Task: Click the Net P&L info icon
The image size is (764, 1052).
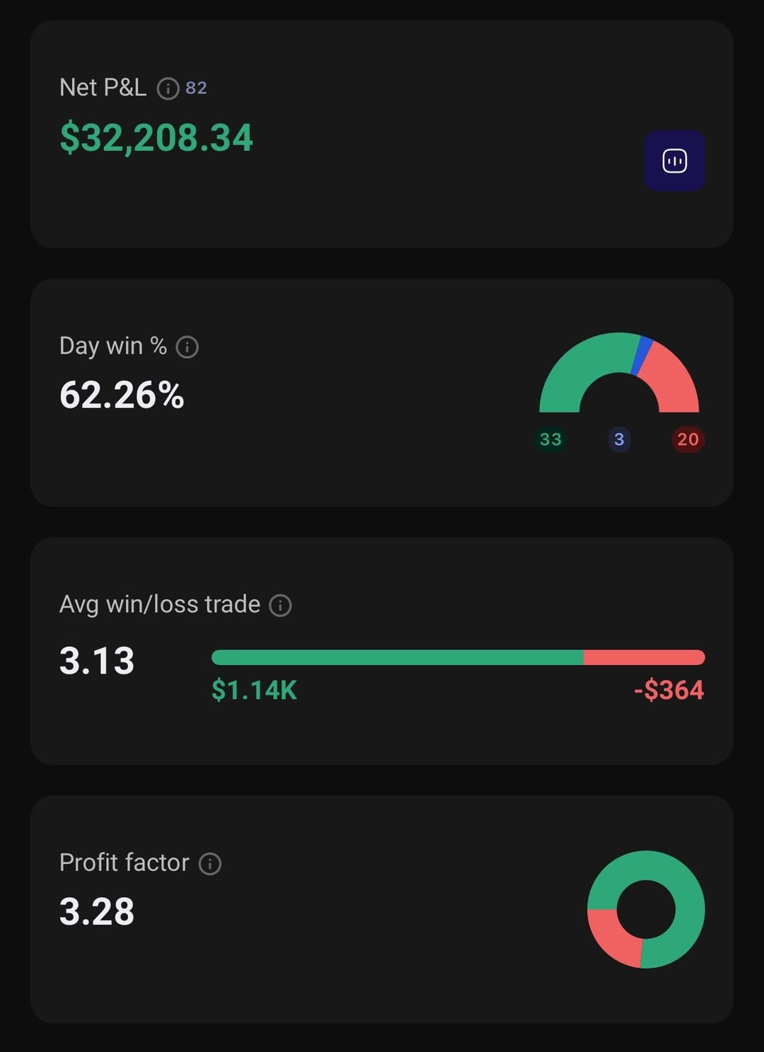Action: click(x=168, y=88)
